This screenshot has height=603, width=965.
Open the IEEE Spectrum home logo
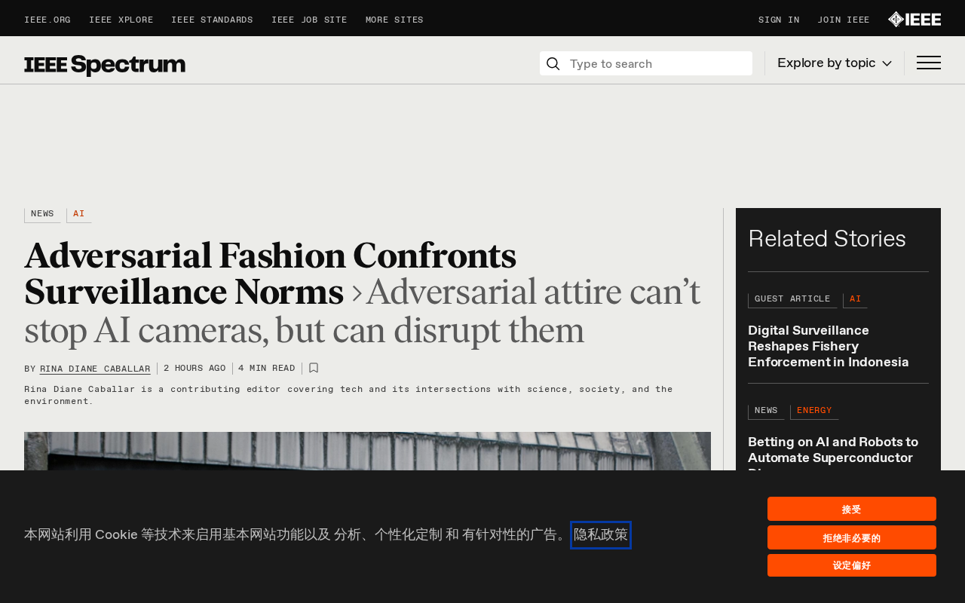(x=105, y=65)
